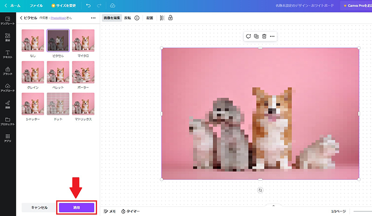Go back from the ピクセル panel
372x216 pixels.
pos(21,18)
